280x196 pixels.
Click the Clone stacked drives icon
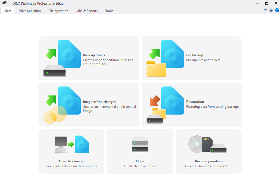pos(140,144)
